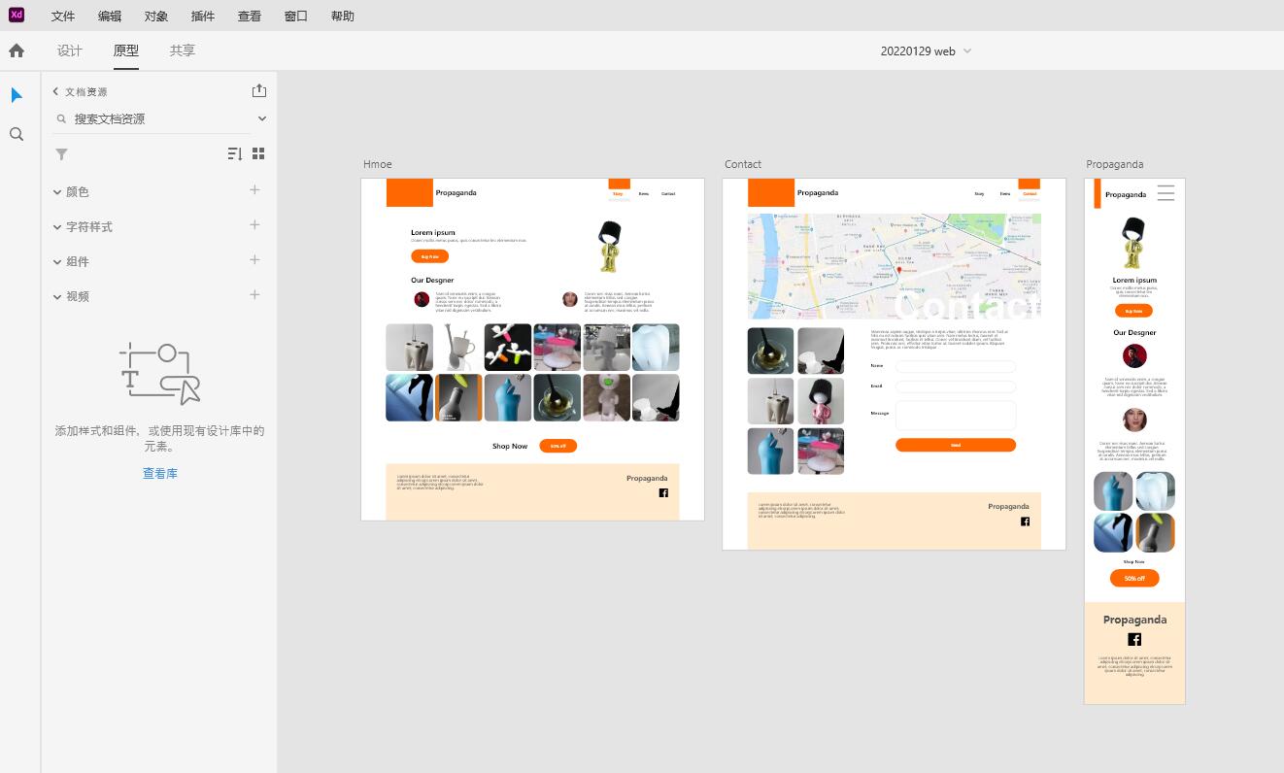Image resolution: width=1284 pixels, height=773 pixels.
Task: Click Facebook icon in Hmoe artboard footer
Action: tap(663, 492)
